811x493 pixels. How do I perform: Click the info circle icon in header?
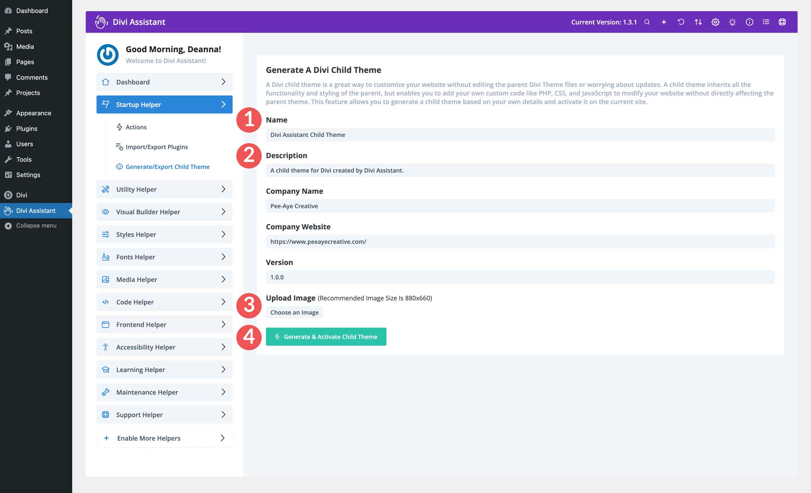(749, 22)
